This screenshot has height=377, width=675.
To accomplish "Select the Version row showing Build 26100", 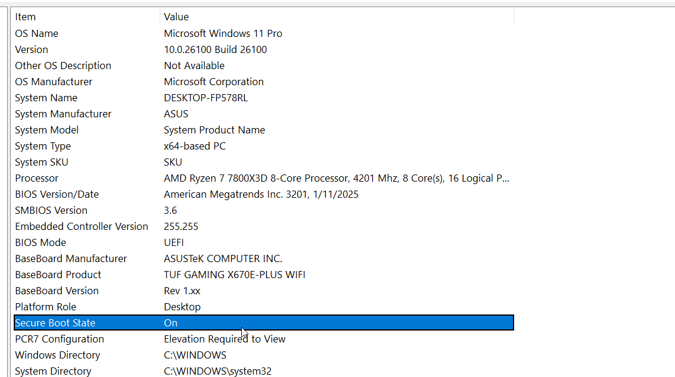I will (32, 49).
